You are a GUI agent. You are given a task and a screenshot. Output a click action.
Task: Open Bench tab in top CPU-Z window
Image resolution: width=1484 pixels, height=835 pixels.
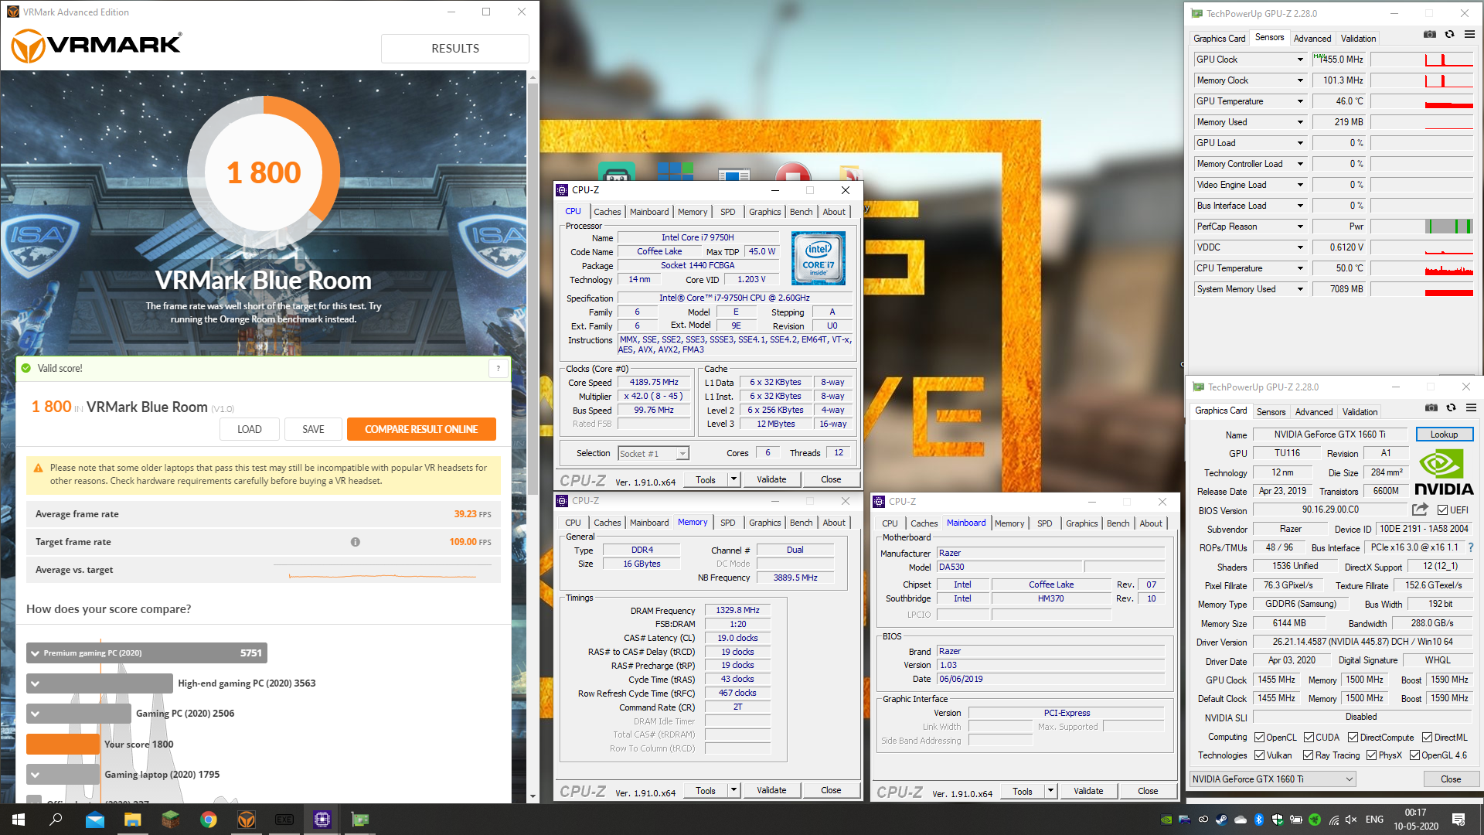[x=801, y=212]
